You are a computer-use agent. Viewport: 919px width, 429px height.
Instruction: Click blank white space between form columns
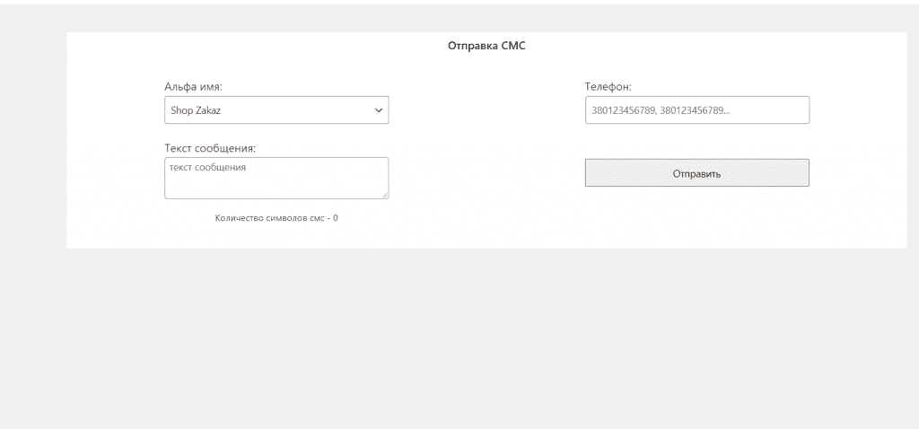click(x=486, y=146)
